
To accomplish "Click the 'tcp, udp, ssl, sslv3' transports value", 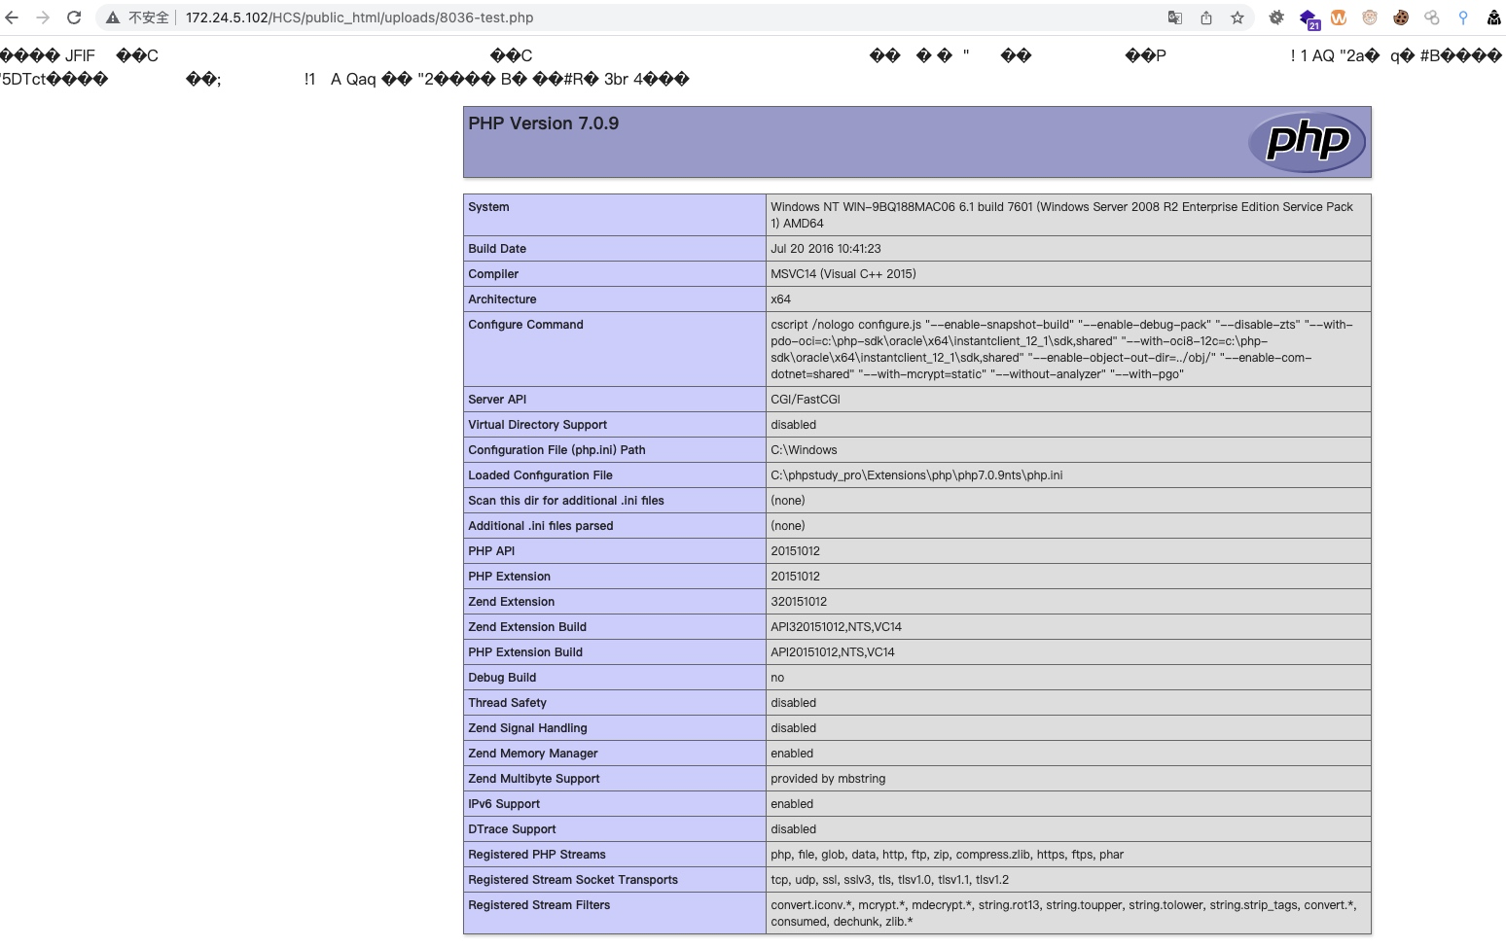I will pyautogui.click(x=889, y=880).
